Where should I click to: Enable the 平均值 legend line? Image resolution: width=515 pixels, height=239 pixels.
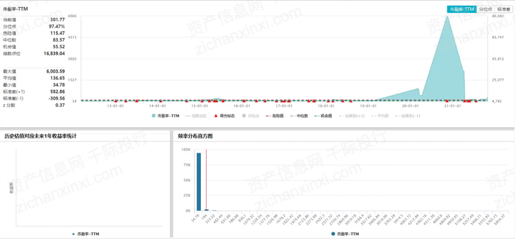pos(380,116)
